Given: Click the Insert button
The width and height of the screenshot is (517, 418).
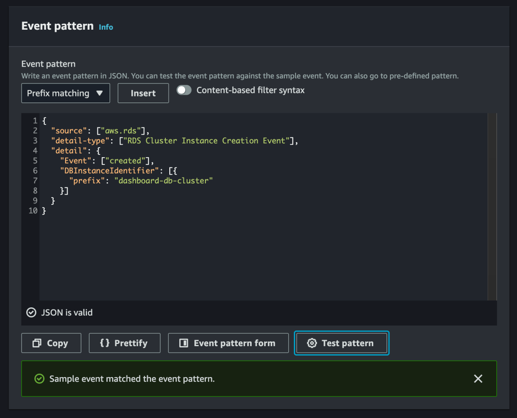Looking at the screenshot, I should 143,93.
